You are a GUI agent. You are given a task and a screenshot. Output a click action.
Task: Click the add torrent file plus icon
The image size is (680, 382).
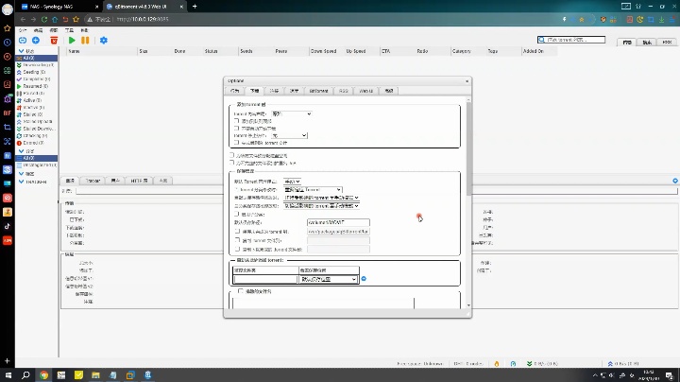tap(36, 41)
